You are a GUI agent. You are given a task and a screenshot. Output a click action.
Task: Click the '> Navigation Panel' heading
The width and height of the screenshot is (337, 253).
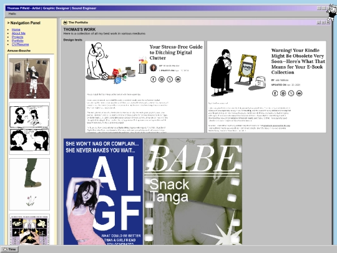pos(24,23)
